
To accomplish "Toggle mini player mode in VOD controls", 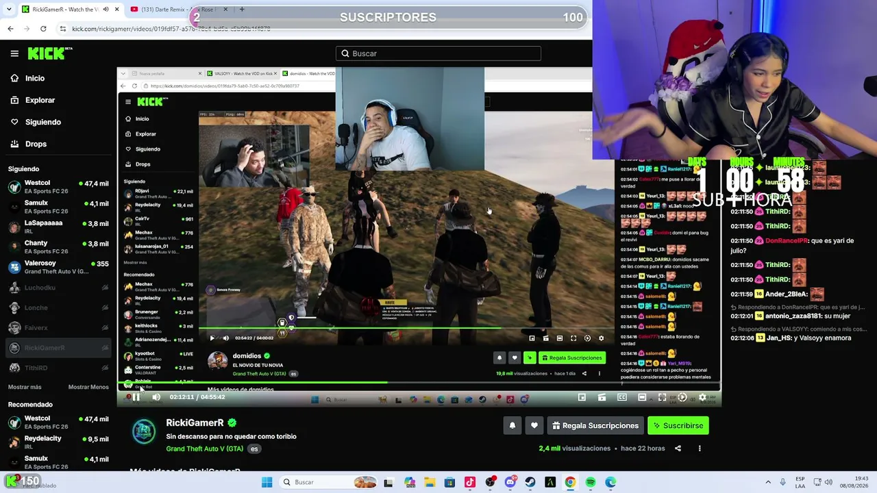I will [x=582, y=397].
